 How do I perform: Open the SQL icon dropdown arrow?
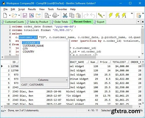pos(104,15)
